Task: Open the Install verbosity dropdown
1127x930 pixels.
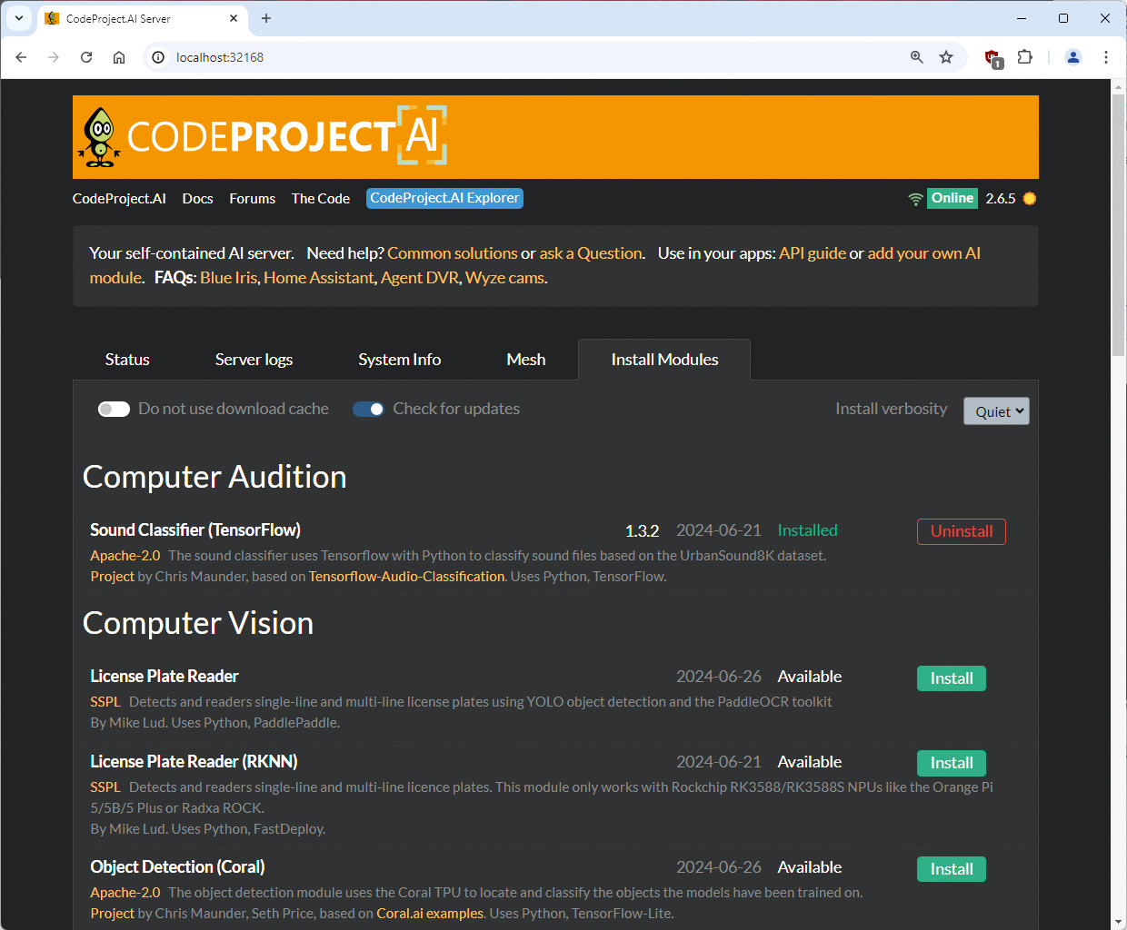Action: coord(996,411)
